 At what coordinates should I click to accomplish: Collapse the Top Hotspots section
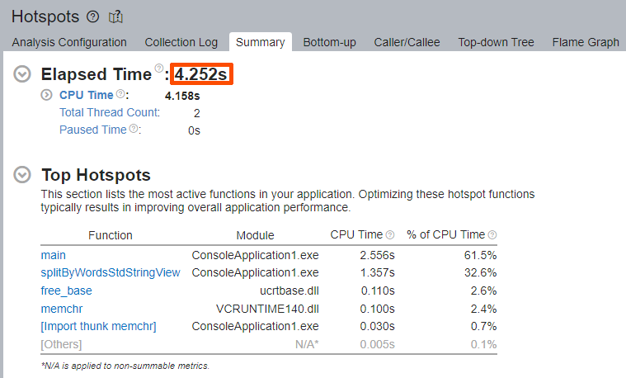[x=23, y=175]
